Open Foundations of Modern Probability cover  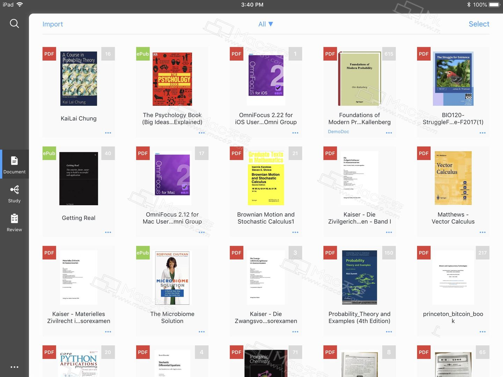tap(359, 79)
